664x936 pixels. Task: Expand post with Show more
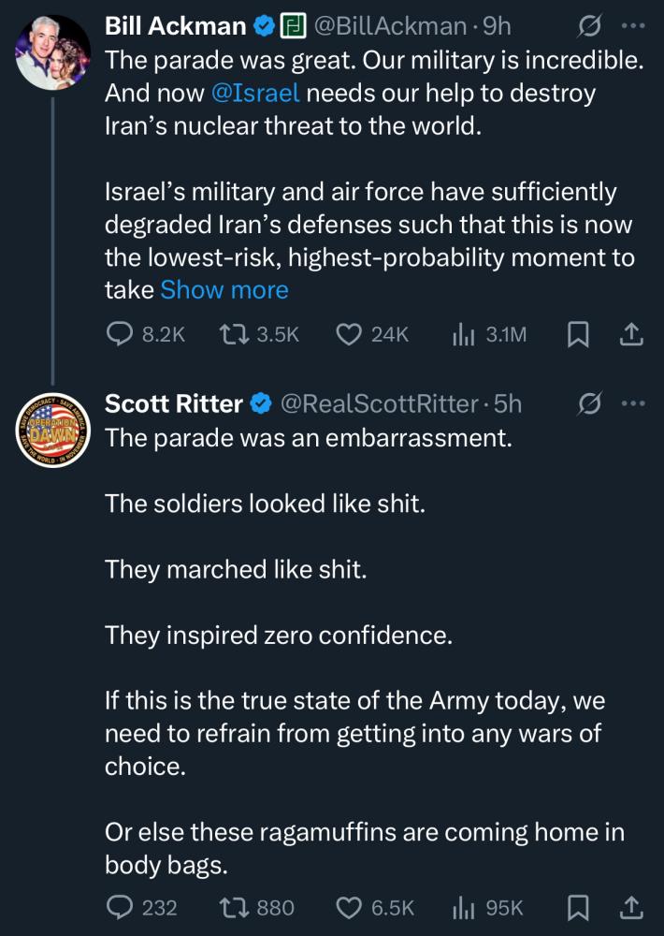224,290
